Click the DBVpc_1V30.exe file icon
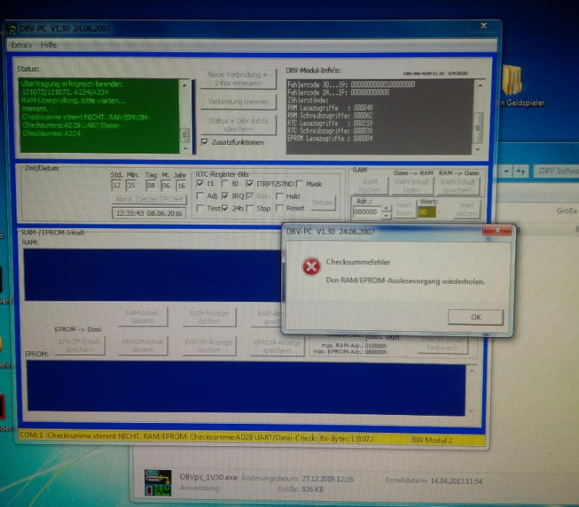The height and width of the screenshot is (507, 579). [x=157, y=482]
